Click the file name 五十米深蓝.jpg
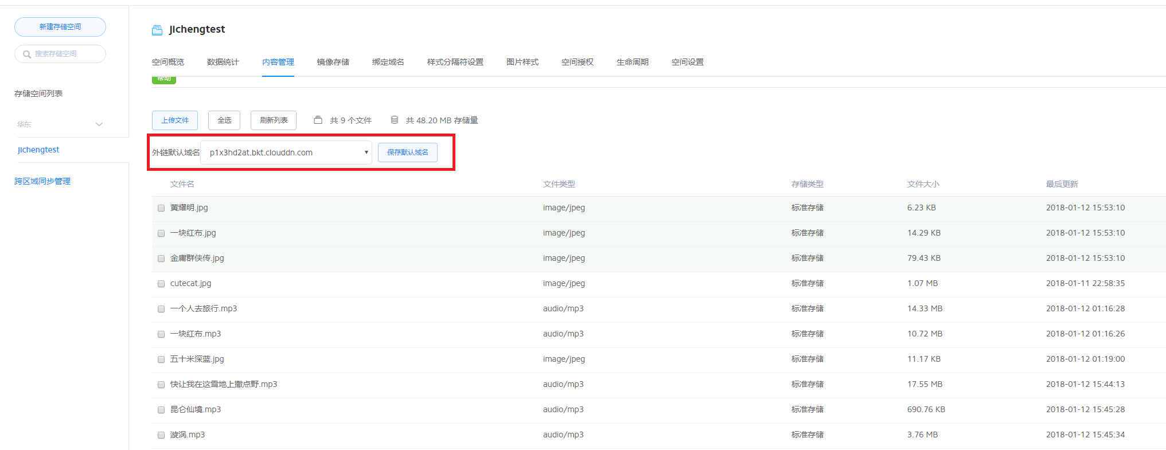This screenshot has height=450, width=1166. 197,359
